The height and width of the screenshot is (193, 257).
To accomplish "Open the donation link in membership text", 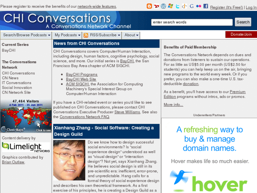I will pos(191,84).
